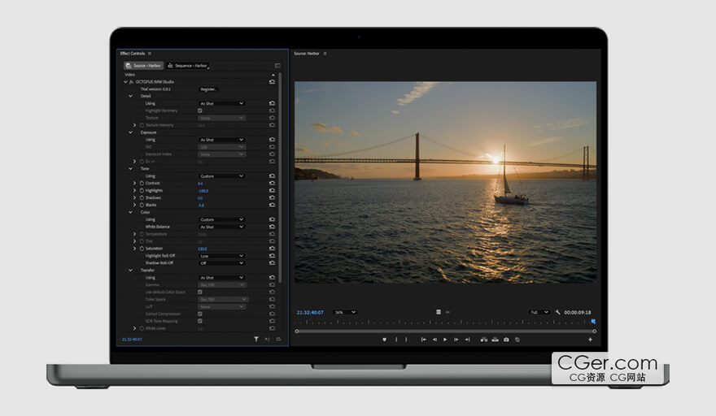Toggle the Highlight Recovery checkbox
The image size is (716, 416).
(200, 110)
